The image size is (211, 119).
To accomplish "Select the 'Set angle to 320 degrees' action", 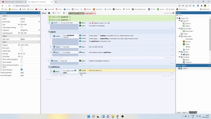I will click(97, 26).
